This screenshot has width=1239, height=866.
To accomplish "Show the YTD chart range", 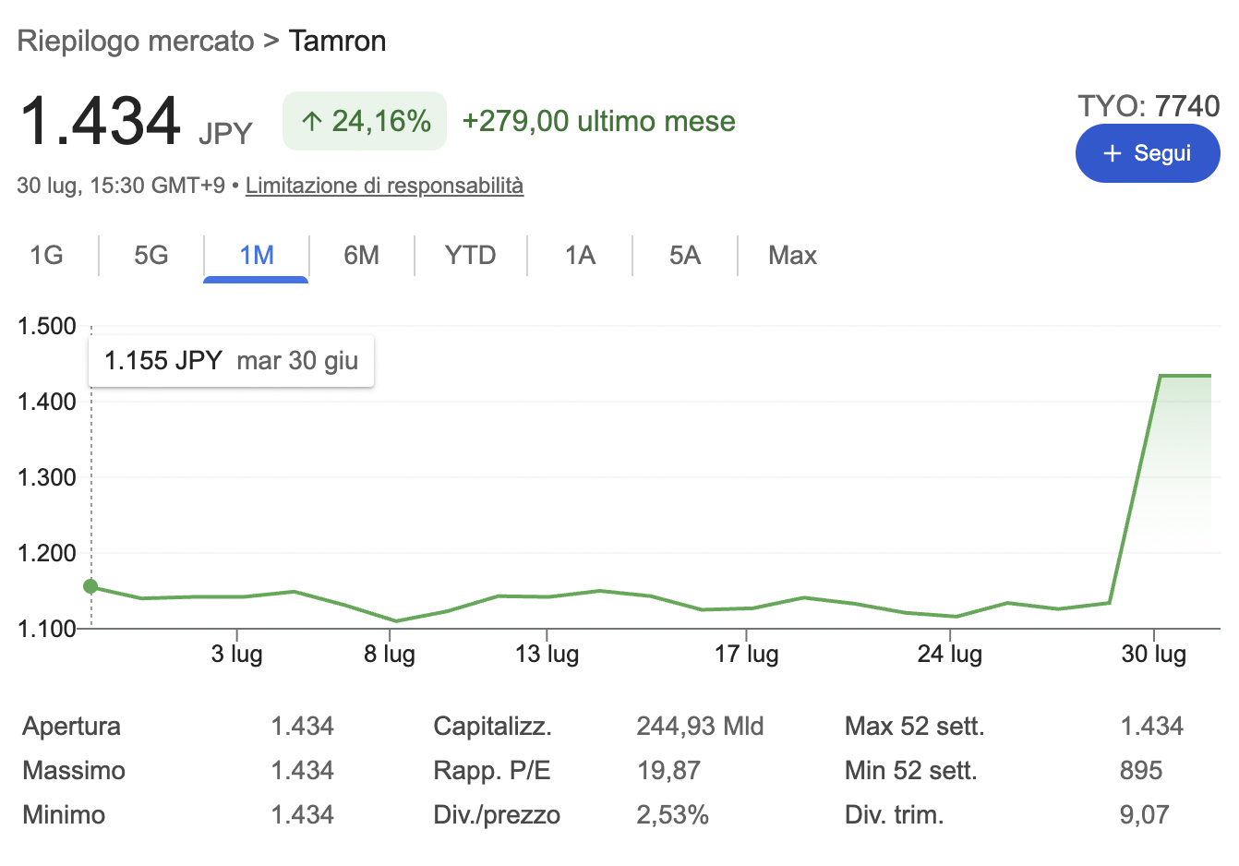I will pyautogui.click(x=471, y=255).
